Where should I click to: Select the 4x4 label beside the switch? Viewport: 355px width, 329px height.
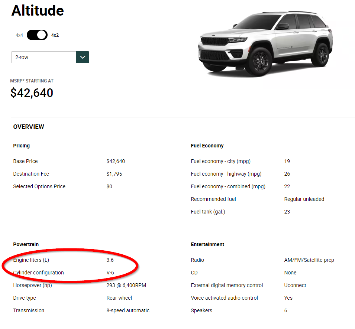(x=19, y=35)
